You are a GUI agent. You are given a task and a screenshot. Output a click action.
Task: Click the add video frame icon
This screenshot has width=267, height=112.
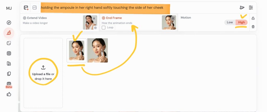point(26,8)
